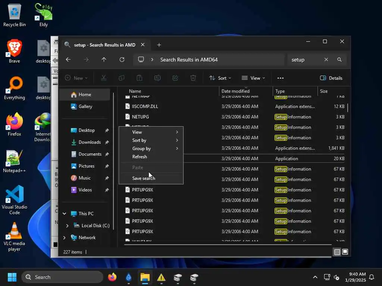This screenshot has width=382, height=286.
Task: Open a new File Explorer tab
Action: 159,45
